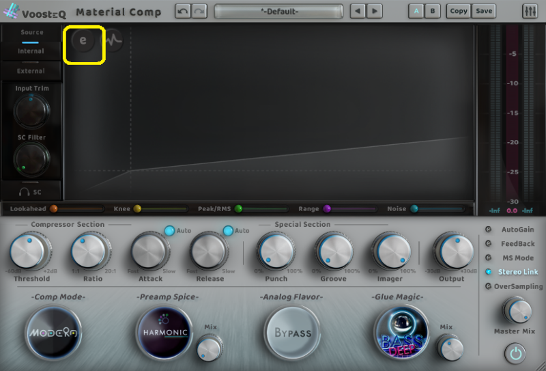Enable the AutoGain option
This screenshot has width=546, height=371.
click(488, 230)
